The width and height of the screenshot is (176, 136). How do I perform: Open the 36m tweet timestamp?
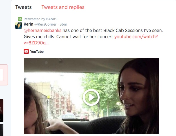pos(63,24)
